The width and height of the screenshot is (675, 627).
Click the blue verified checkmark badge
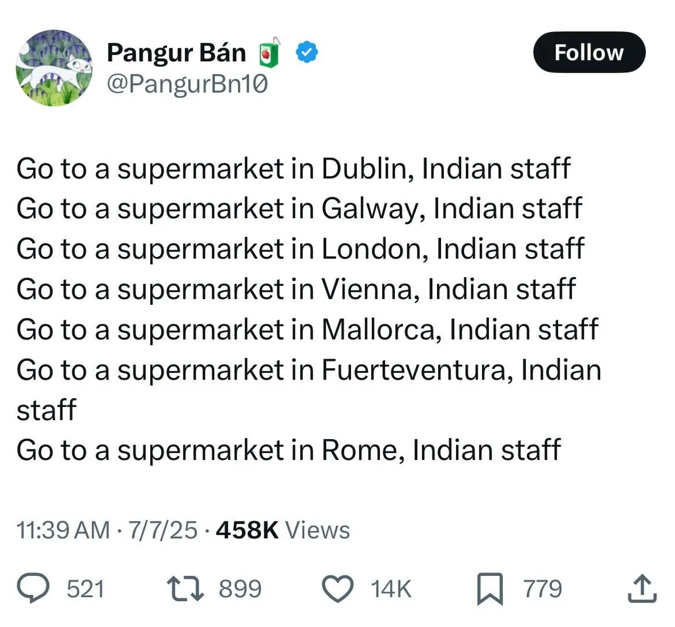(x=307, y=53)
